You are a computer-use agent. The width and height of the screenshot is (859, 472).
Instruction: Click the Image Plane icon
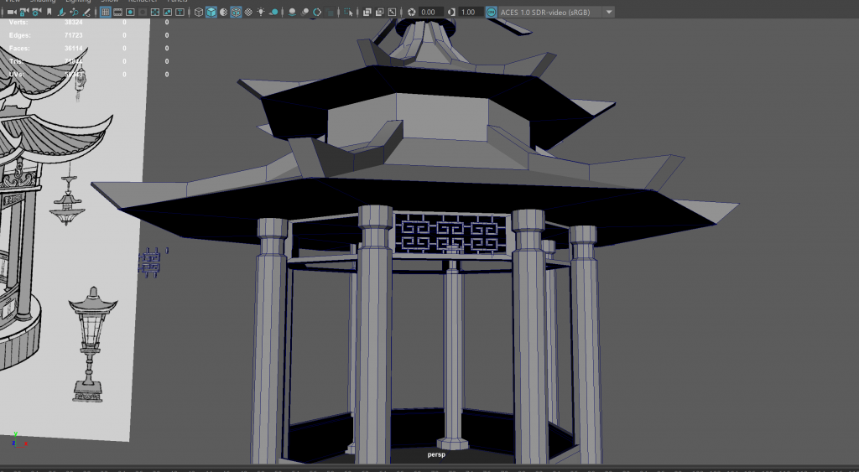tap(62, 12)
